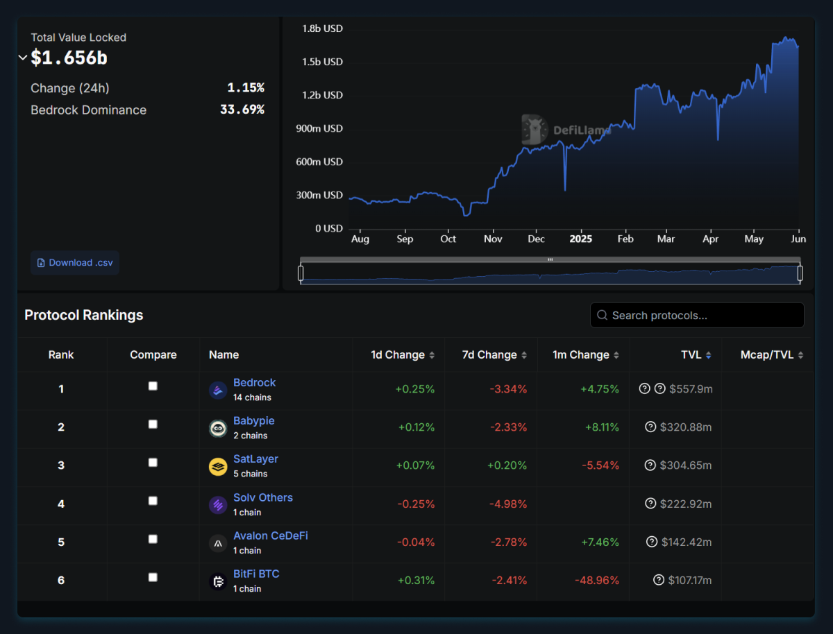Grab the right handle of the chart range slider

(800, 273)
